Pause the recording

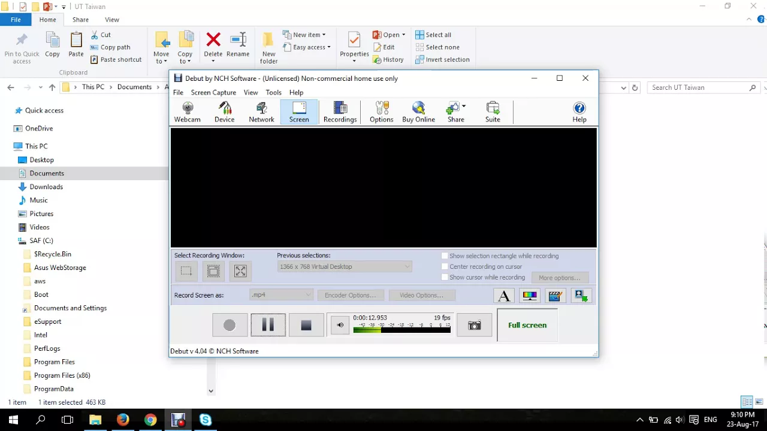268,325
